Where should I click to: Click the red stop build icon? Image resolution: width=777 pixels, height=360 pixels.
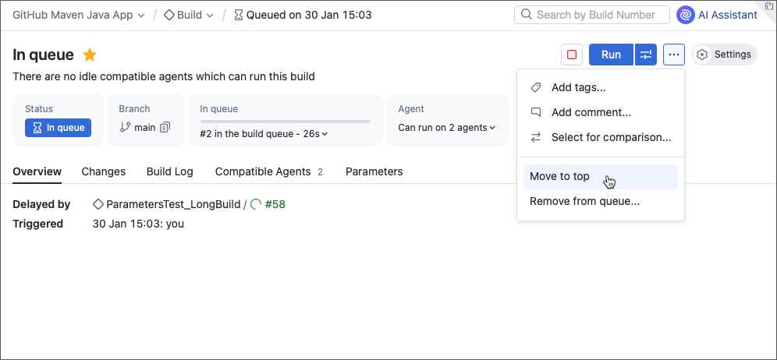click(572, 55)
